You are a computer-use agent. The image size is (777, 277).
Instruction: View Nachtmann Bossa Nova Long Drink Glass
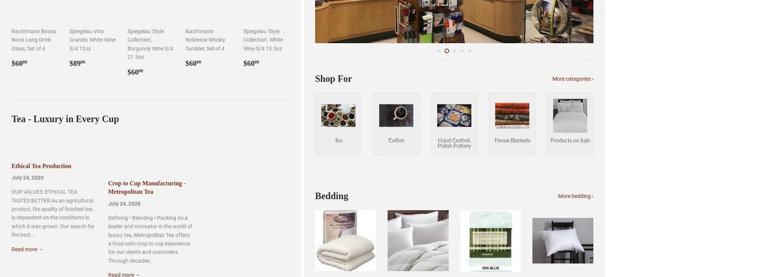(x=34, y=40)
